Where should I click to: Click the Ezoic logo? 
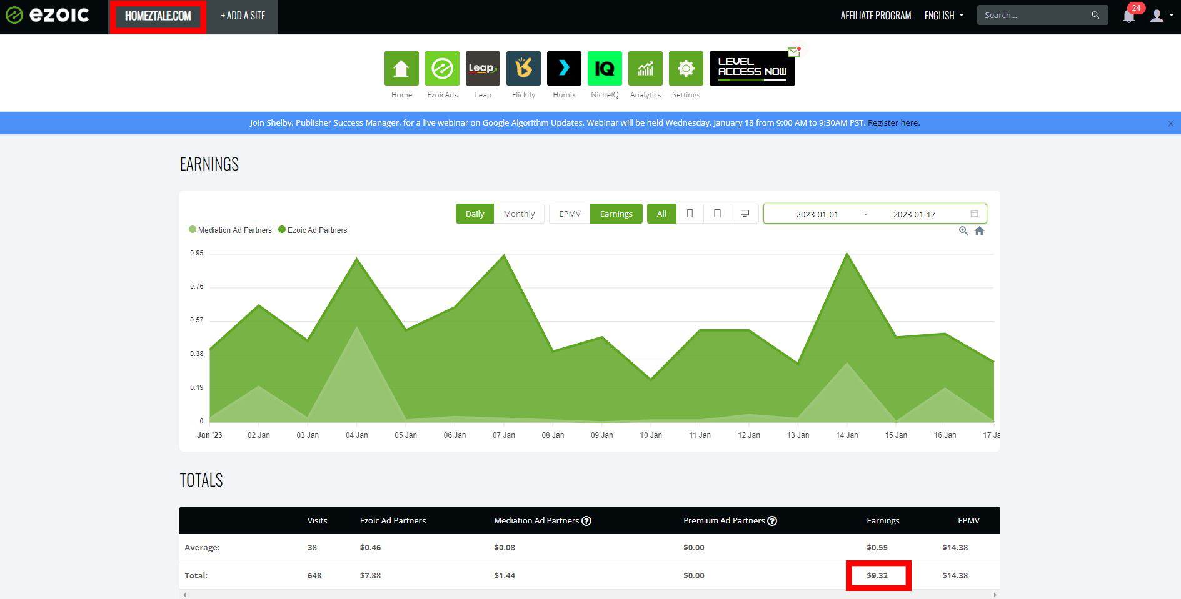[48, 16]
